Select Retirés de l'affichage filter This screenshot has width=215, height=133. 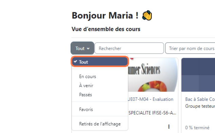pyautogui.click(x=100, y=124)
